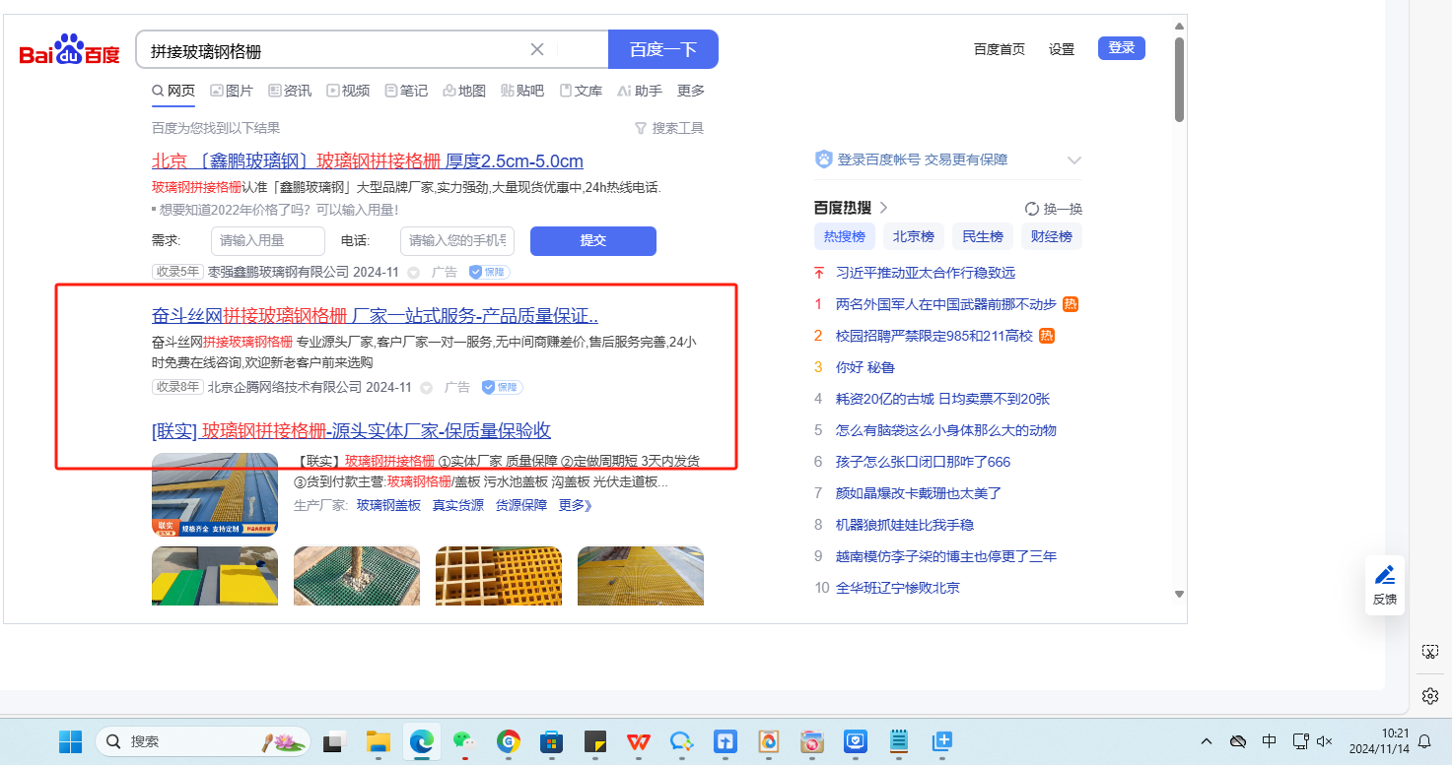Click the 请输入用量 field
Image resolution: width=1452 pixels, height=765 pixels.
click(268, 241)
